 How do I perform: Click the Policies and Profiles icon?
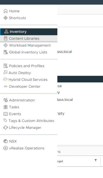(6, 66)
